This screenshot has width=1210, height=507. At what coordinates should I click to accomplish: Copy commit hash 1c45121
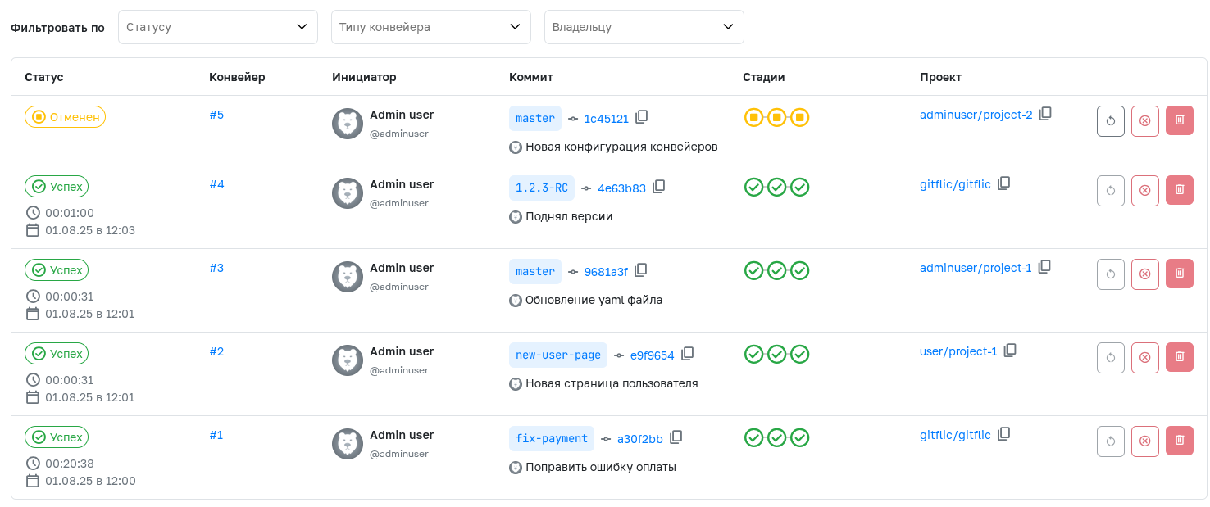pyautogui.click(x=642, y=117)
